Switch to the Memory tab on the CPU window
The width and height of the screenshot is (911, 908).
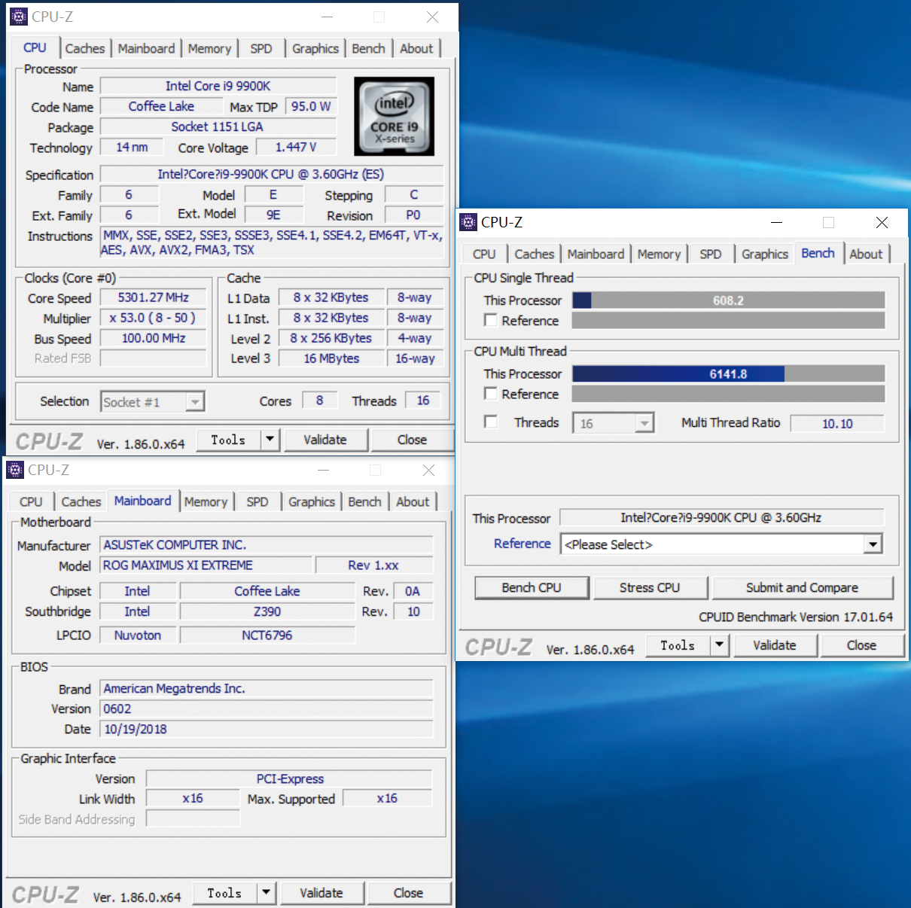tap(210, 47)
